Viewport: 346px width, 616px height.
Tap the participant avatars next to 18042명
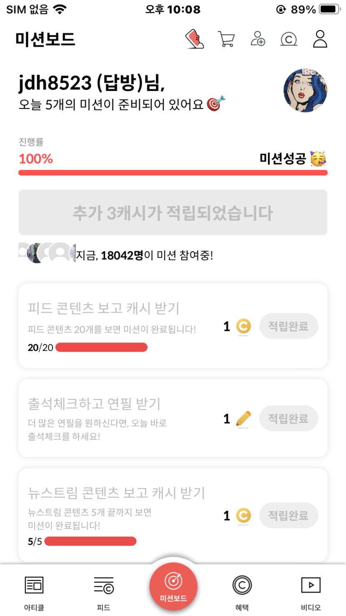47,253
